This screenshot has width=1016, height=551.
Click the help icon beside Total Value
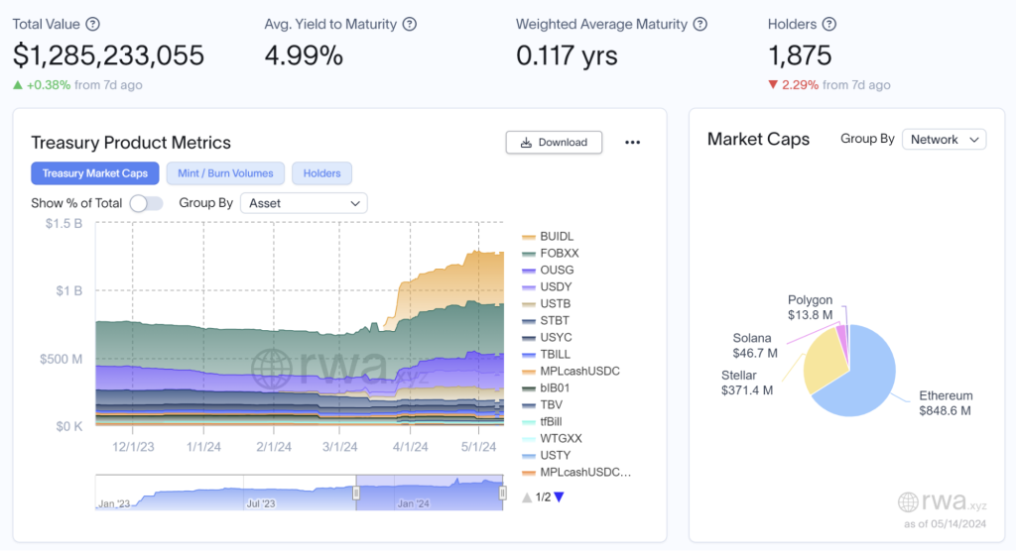point(92,24)
